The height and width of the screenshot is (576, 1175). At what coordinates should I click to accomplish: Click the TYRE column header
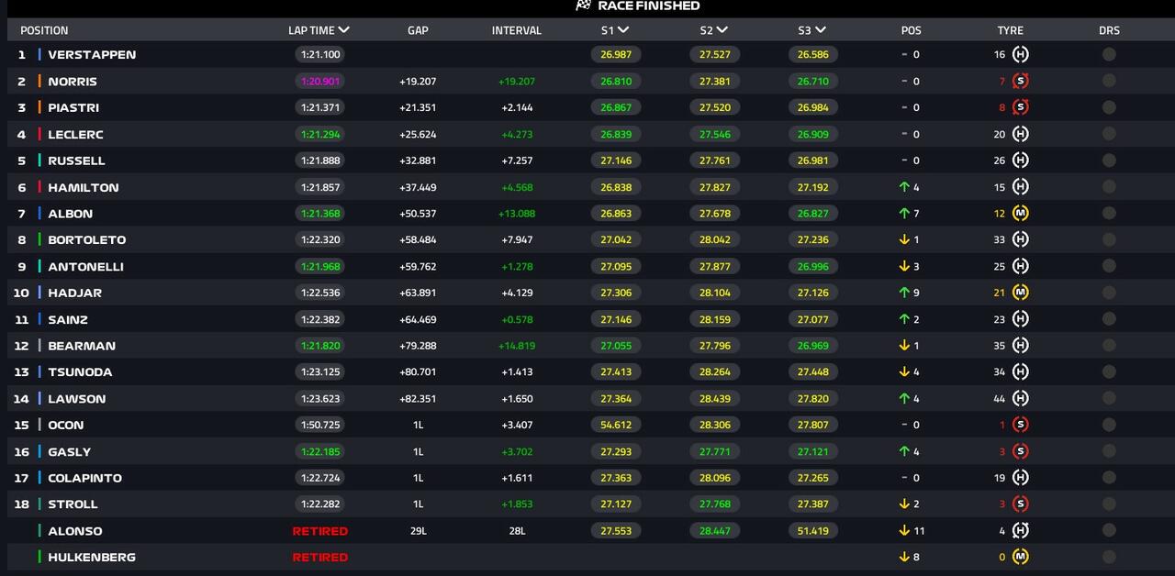(x=1011, y=30)
